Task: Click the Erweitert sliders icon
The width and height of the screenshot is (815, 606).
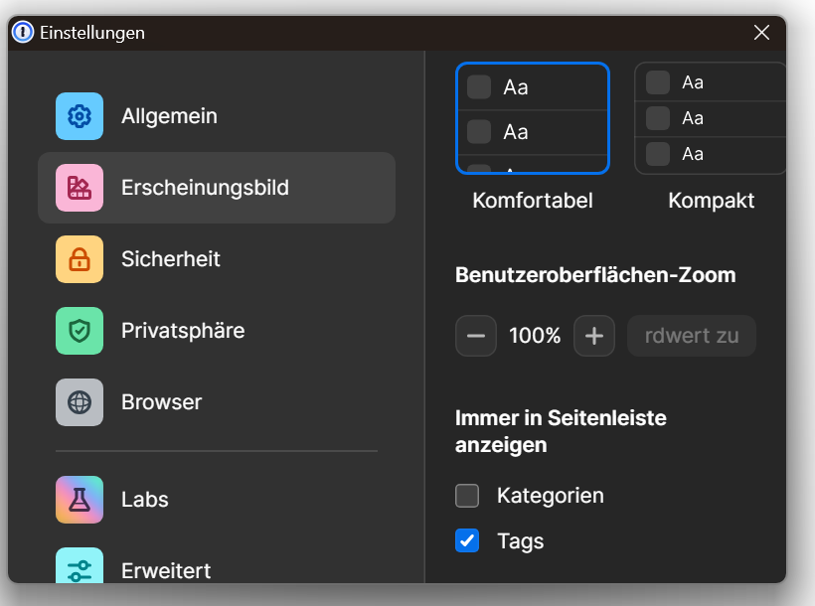Action: pyautogui.click(x=80, y=568)
